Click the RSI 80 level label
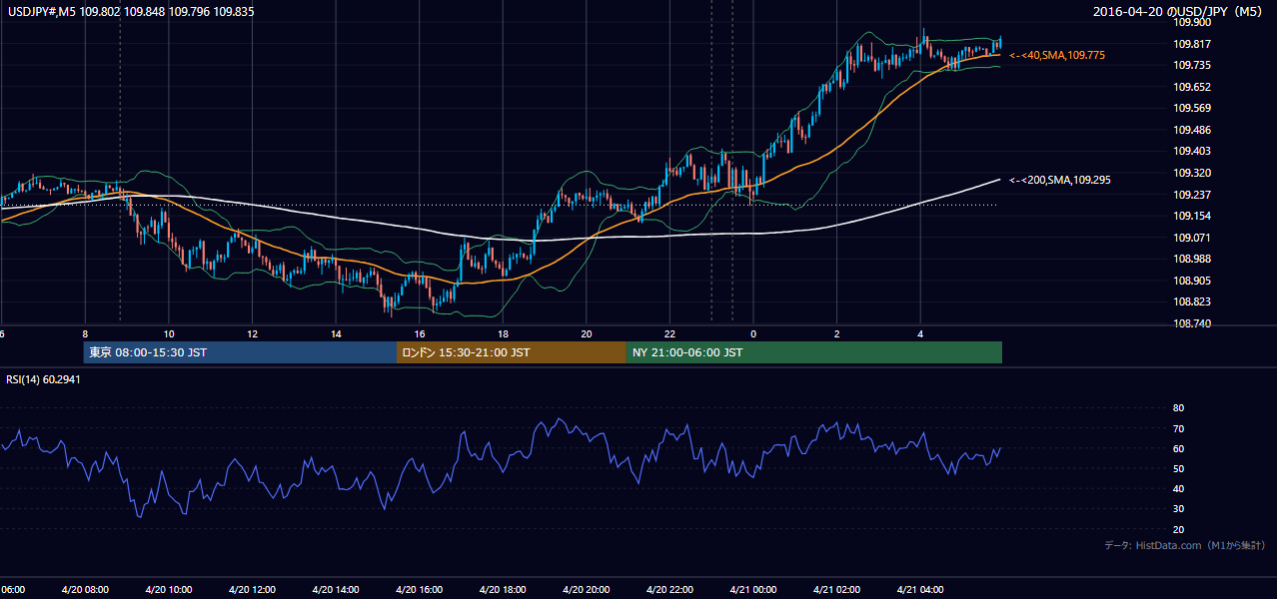1277x599 pixels. tap(1178, 408)
